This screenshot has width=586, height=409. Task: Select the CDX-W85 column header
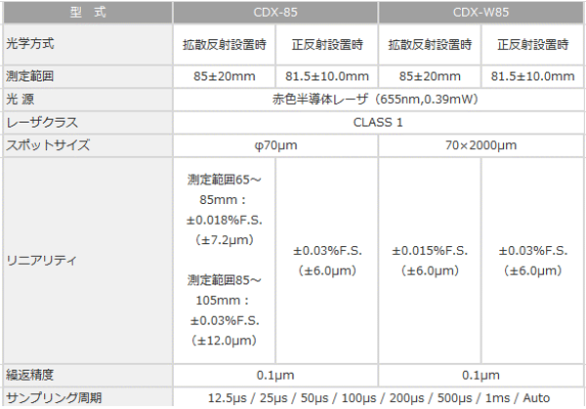[x=481, y=12]
